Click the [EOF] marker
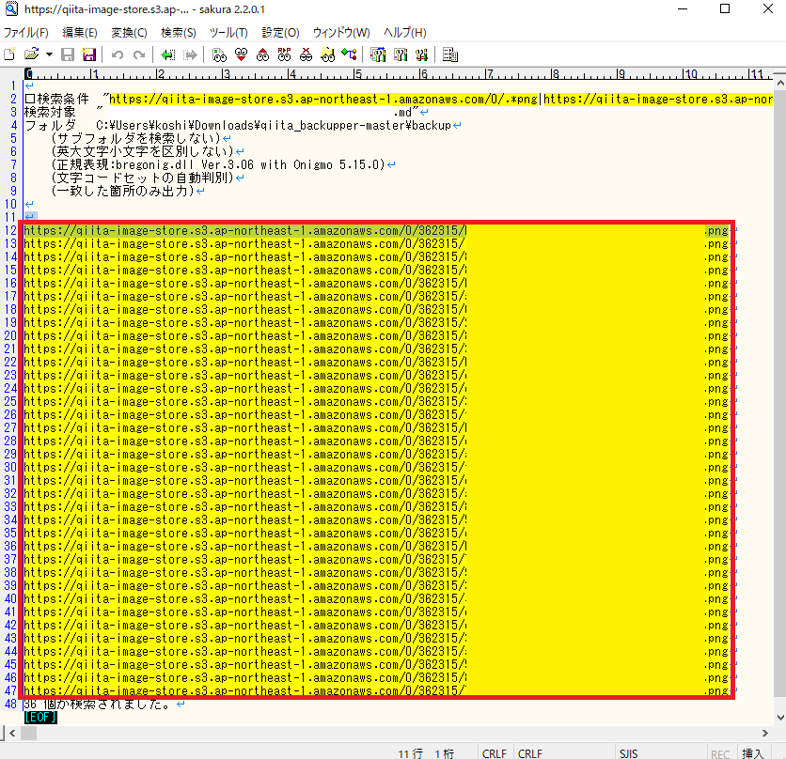The width and height of the screenshot is (786, 759). coord(40,717)
